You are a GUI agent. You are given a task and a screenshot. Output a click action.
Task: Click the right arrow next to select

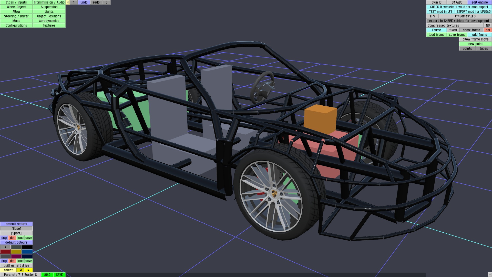28,270
